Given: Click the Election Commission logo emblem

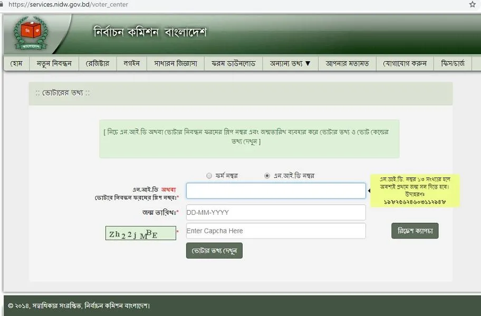Looking at the screenshot, I should 30,33.
